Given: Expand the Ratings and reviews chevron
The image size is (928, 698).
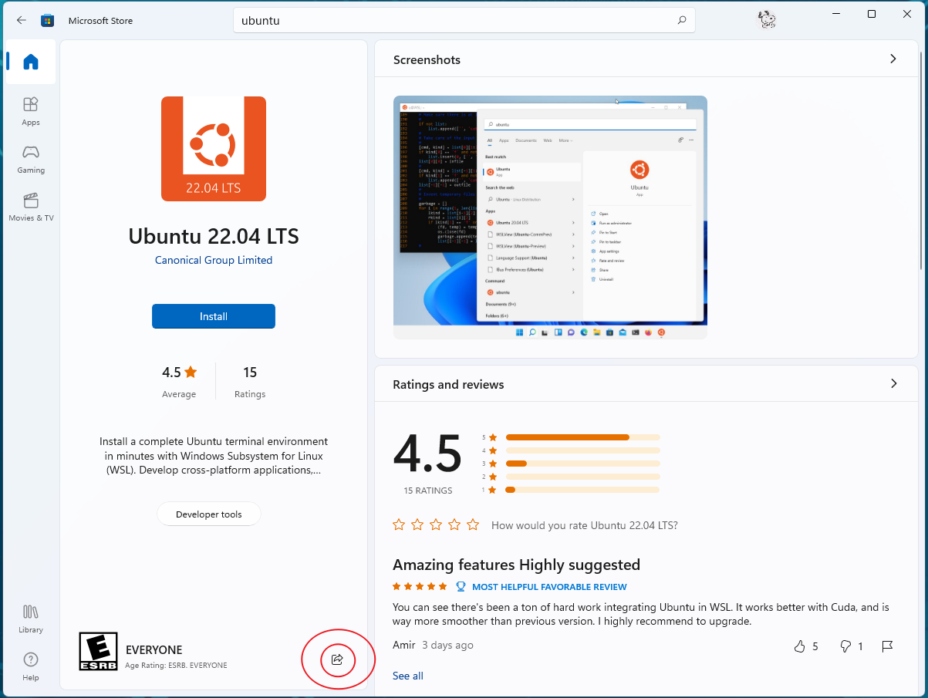Looking at the screenshot, I should coord(893,384).
